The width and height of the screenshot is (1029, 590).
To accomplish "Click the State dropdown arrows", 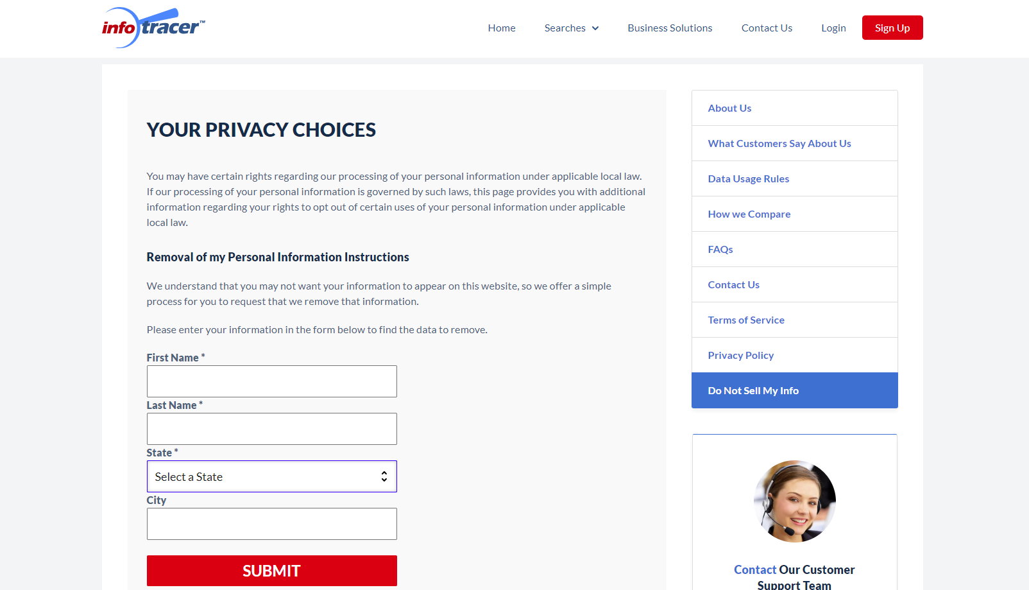I will click(384, 476).
